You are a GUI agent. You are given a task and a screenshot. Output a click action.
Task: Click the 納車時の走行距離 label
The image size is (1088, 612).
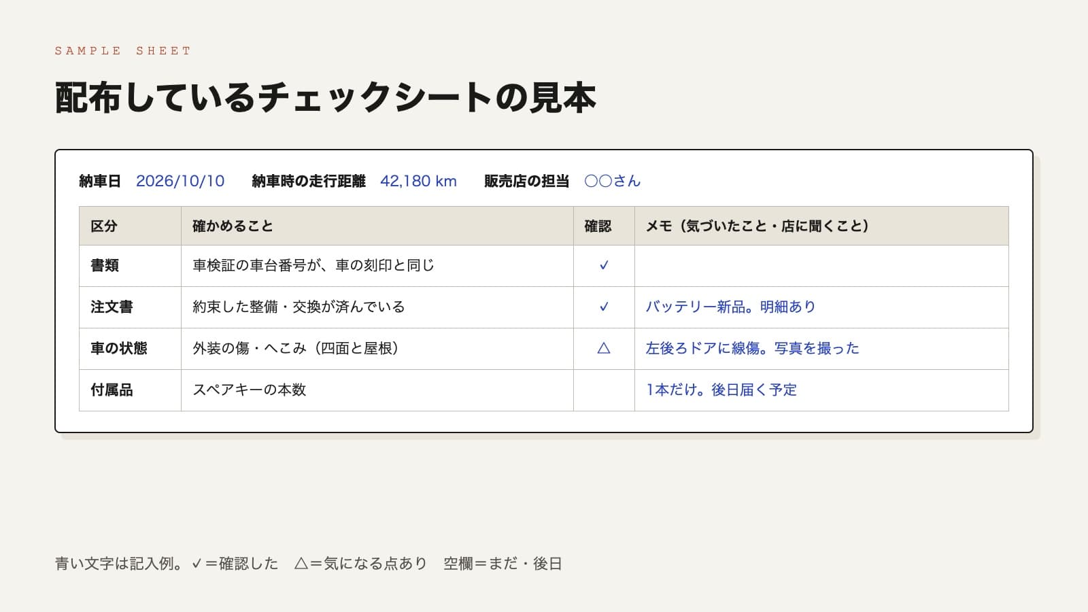(309, 181)
